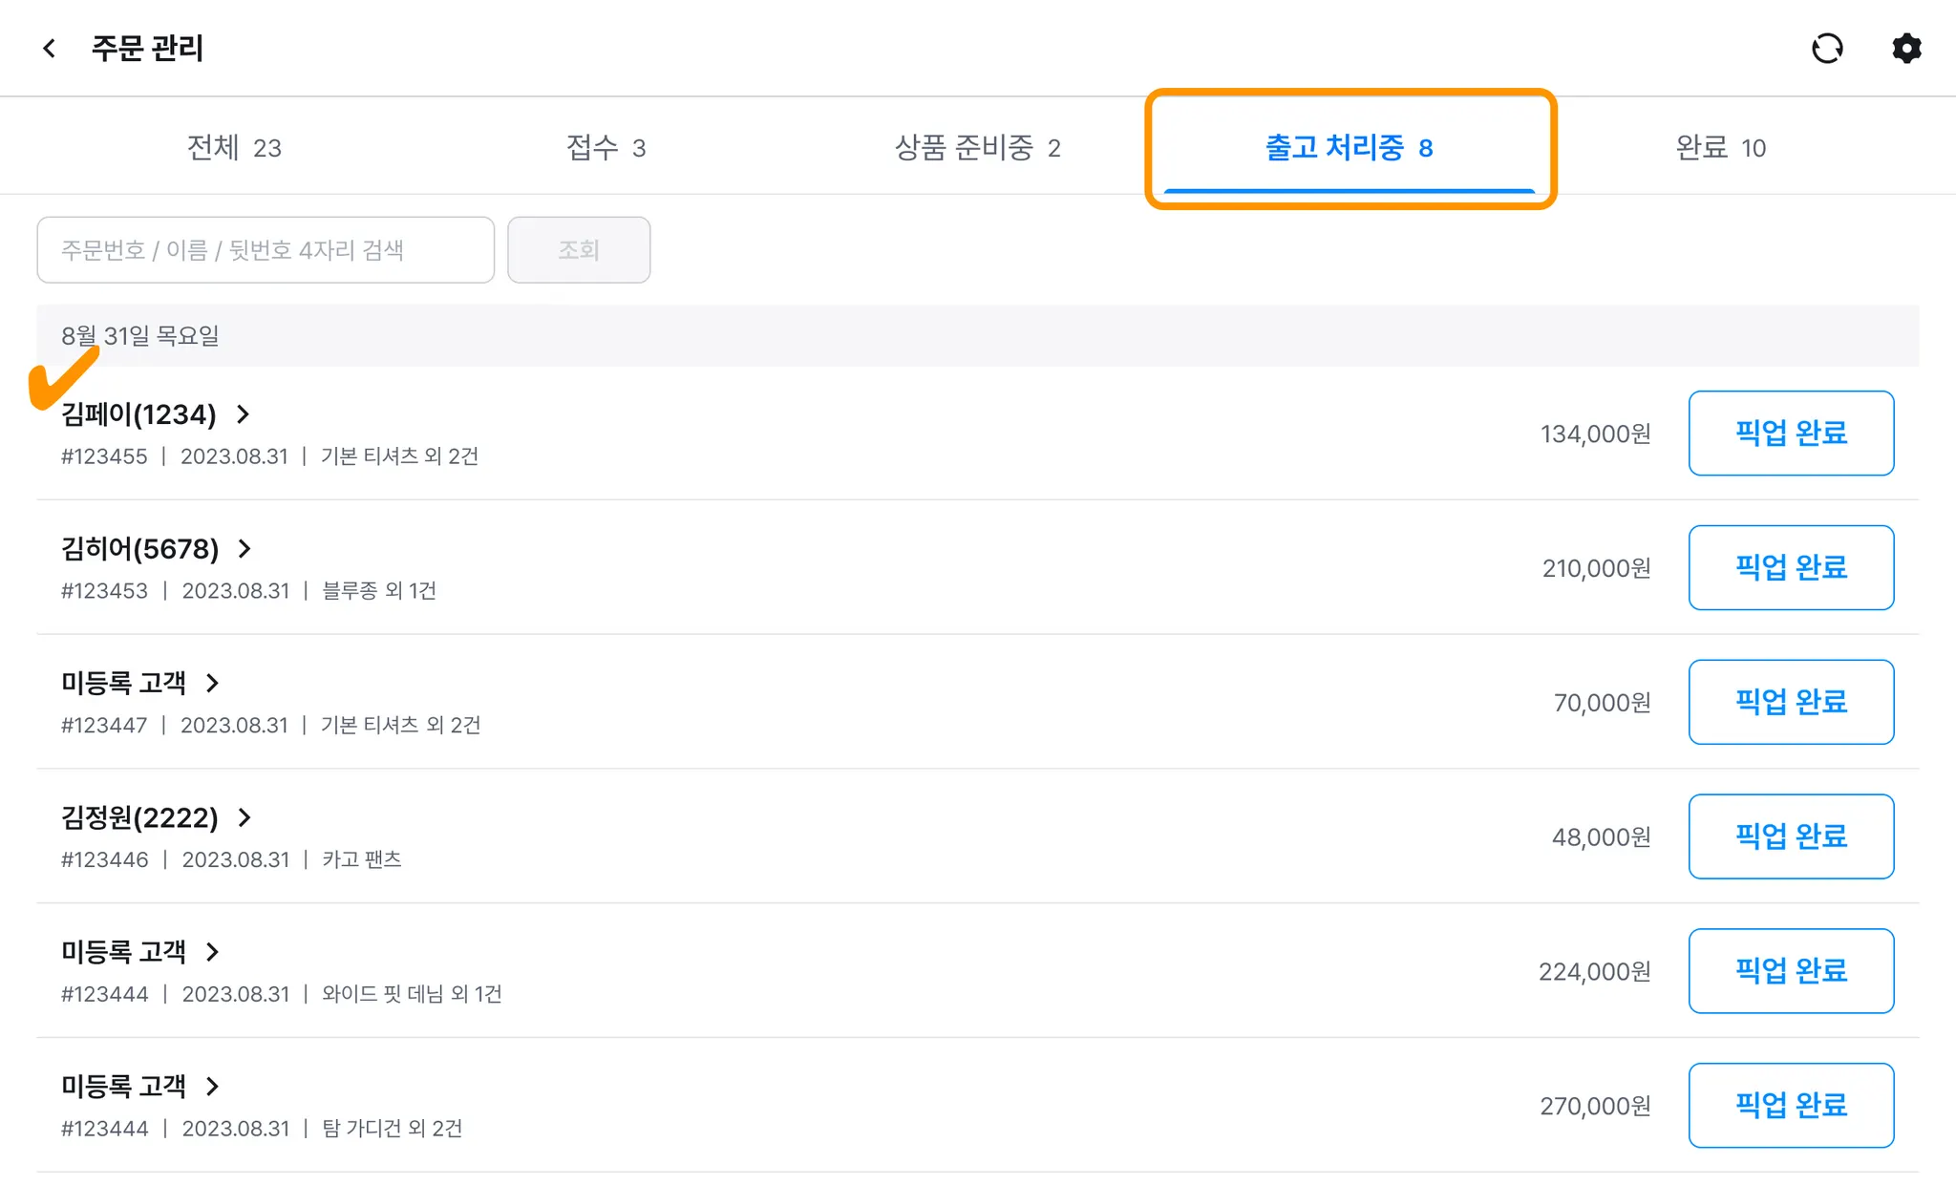Viewport: 1956px width, 1185px height.
Task: Click 픽업 완료 for 270,000원 order
Action: (x=1791, y=1106)
